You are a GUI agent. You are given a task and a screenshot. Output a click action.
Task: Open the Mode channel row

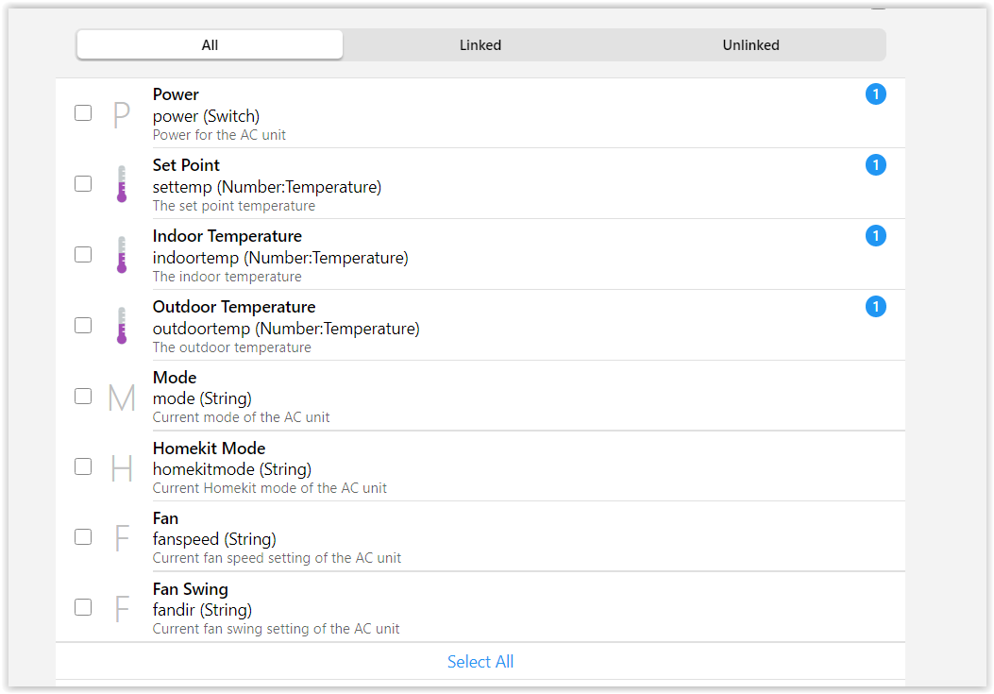click(x=472, y=397)
